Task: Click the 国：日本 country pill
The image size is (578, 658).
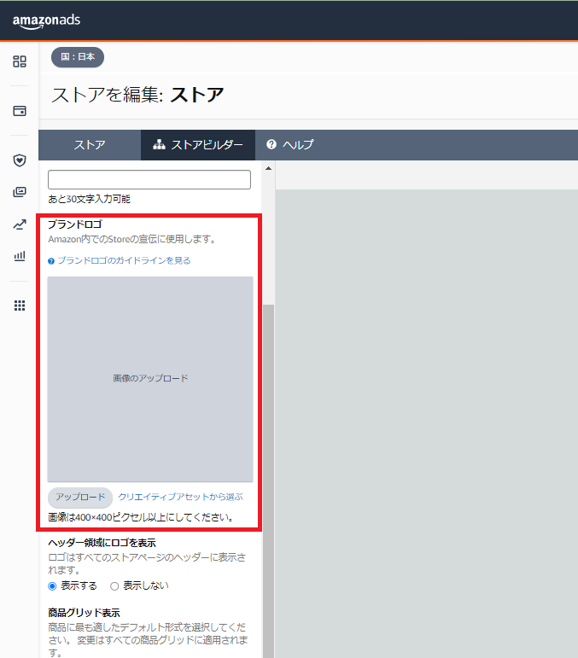Action: coord(78,57)
